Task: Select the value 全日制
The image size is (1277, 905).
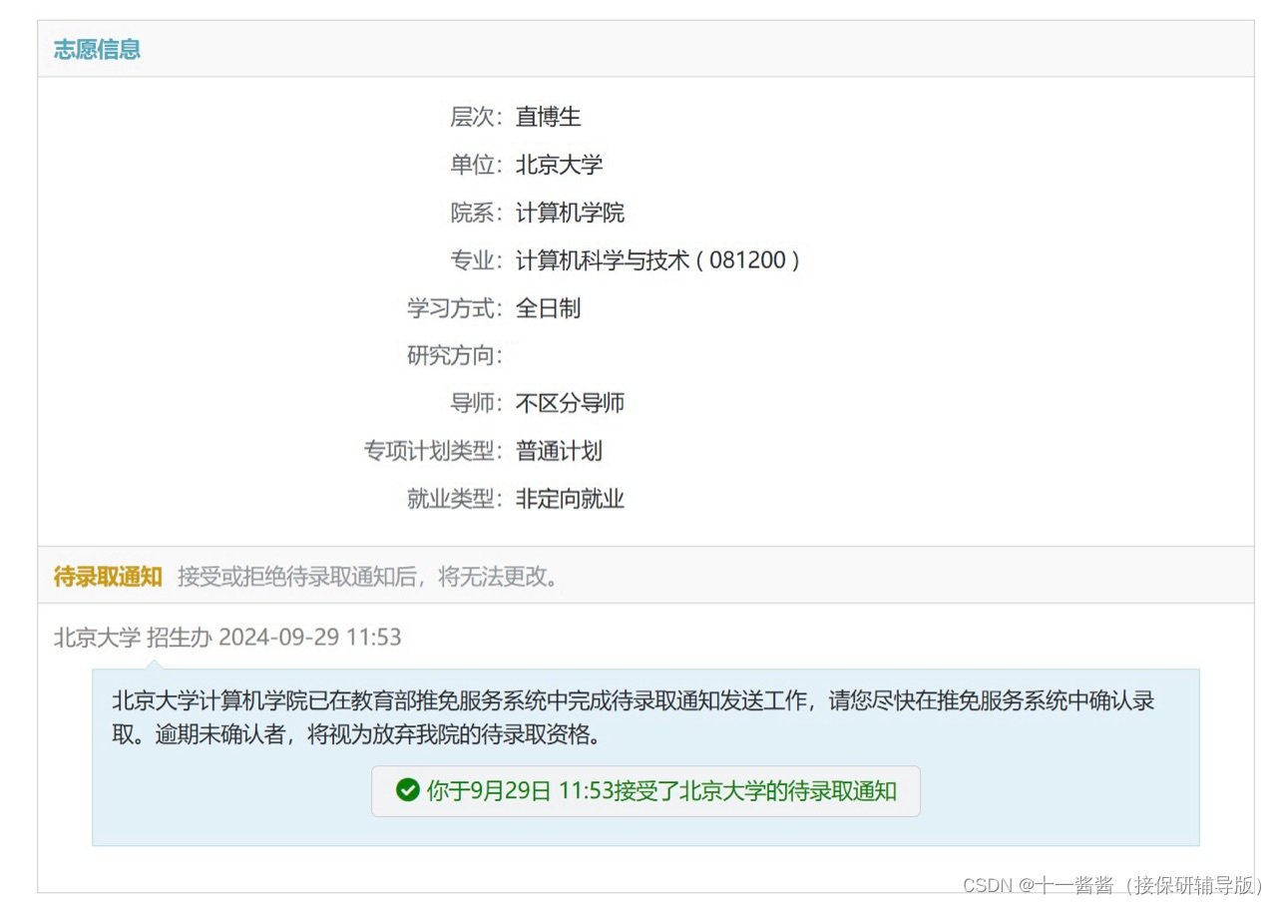Action: (548, 308)
